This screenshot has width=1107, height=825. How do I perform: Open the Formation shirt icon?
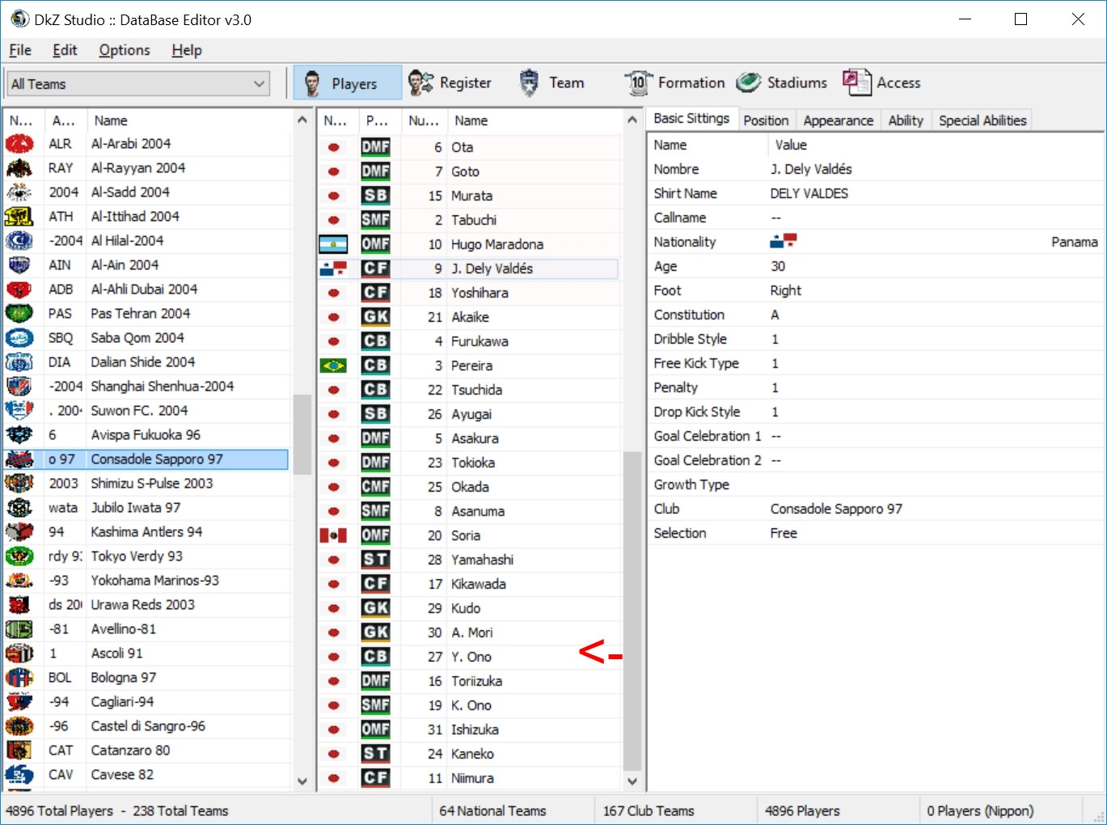coord(638,82)
